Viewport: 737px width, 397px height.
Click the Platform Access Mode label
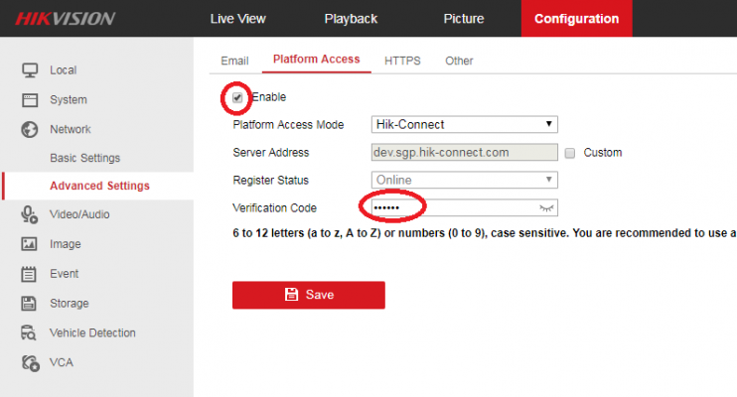click(288, 125)
